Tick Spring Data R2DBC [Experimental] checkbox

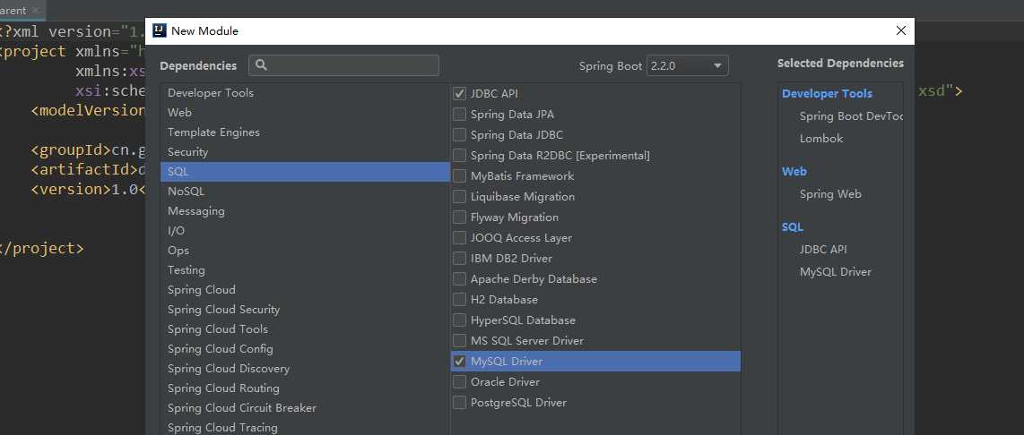(x=460, y=155)
